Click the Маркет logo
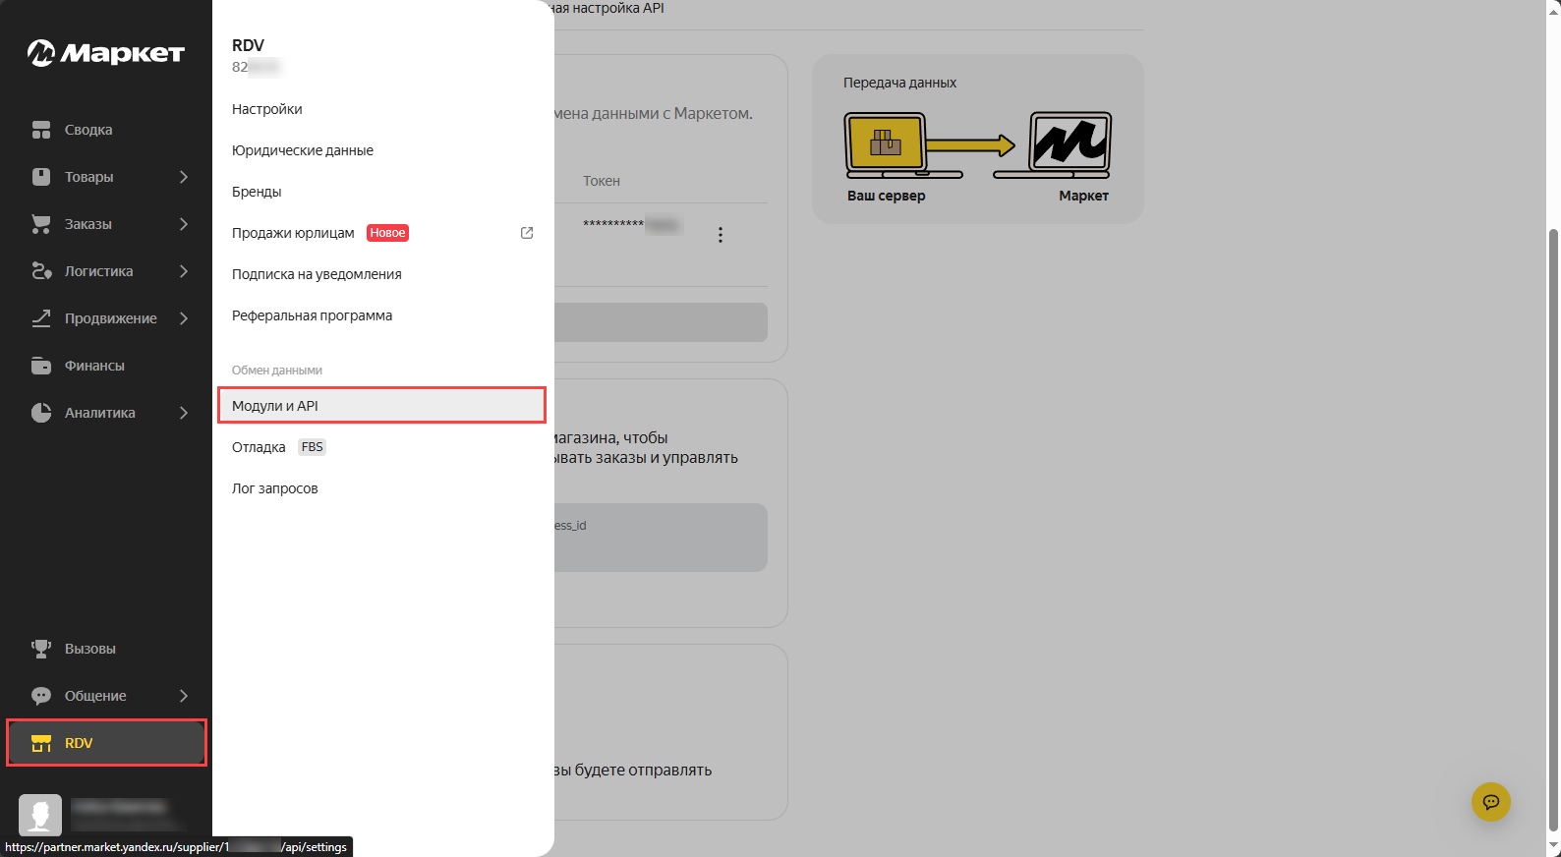This screenshot has width=1561, height=857. coord(106,53)
